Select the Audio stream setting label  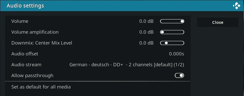coord(26,65)
